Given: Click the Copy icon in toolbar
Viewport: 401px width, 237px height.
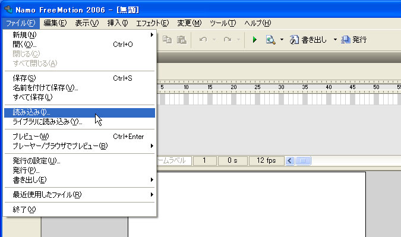Looking at the screenshot, I should [168, 40].
